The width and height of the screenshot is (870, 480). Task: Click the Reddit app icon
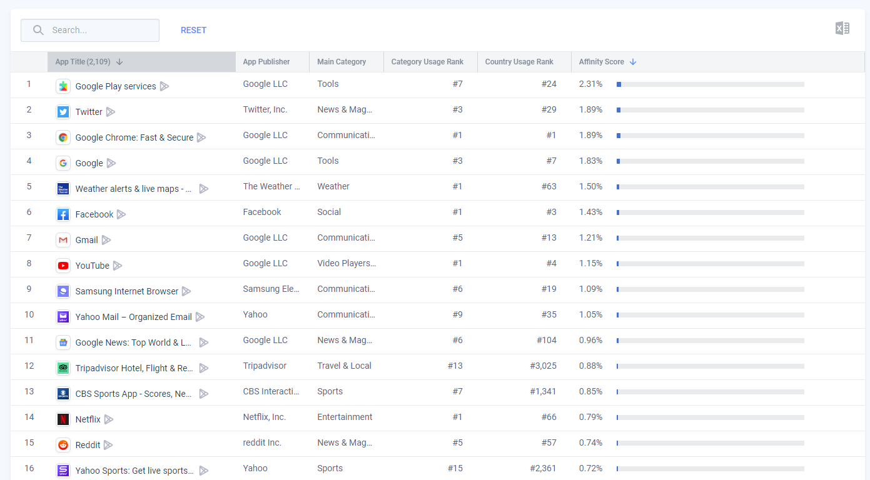click(x=63, y=445)
